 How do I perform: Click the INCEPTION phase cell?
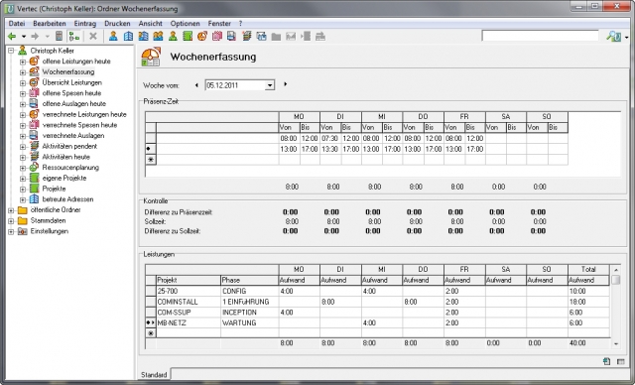point(249,313)
